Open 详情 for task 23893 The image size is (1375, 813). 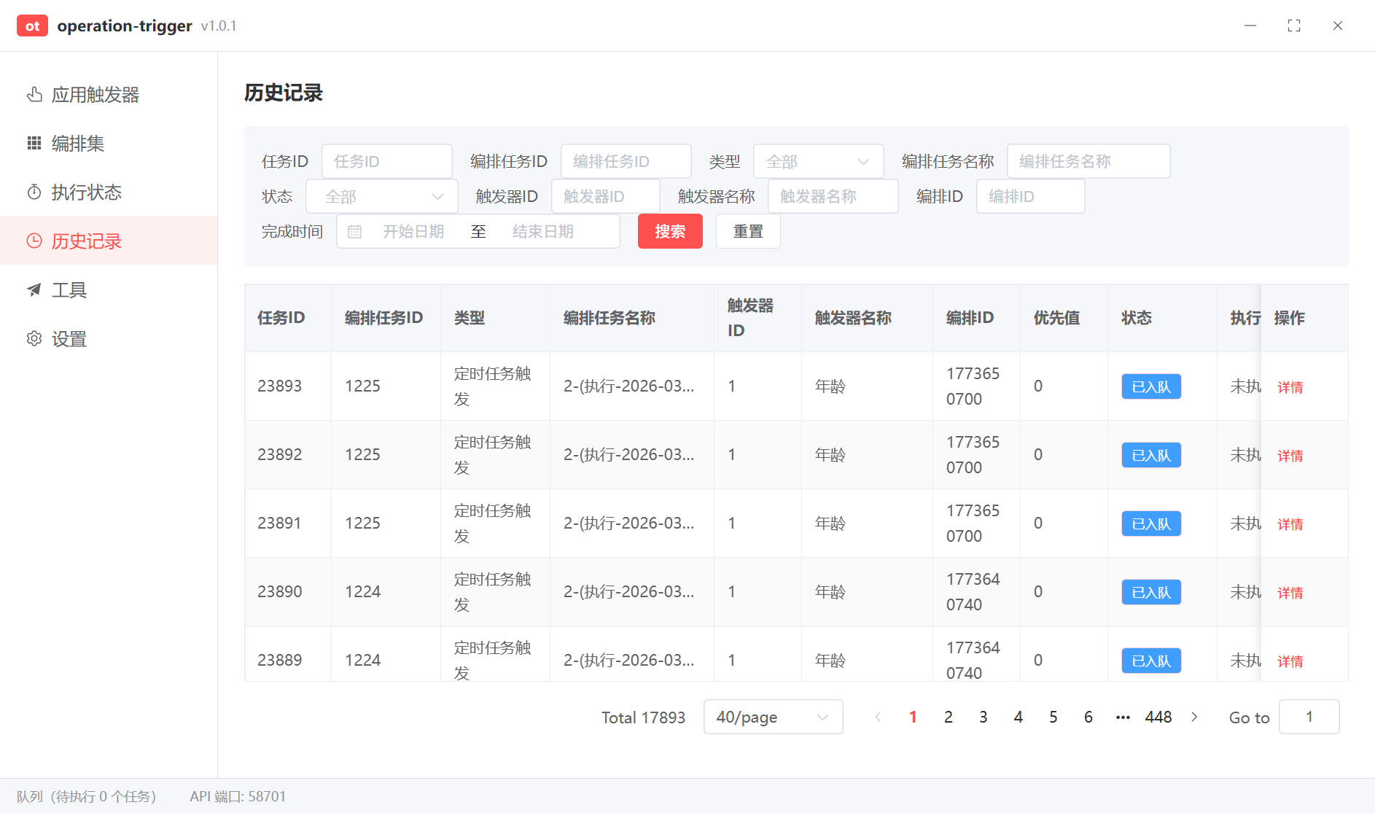tap(1290, 387)
